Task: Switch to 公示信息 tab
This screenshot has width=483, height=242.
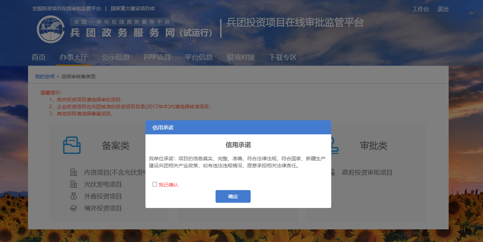Action: click(x=116, y=57)
